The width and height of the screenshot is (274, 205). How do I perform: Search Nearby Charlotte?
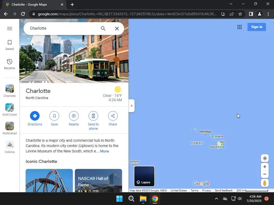coord(74,119)
